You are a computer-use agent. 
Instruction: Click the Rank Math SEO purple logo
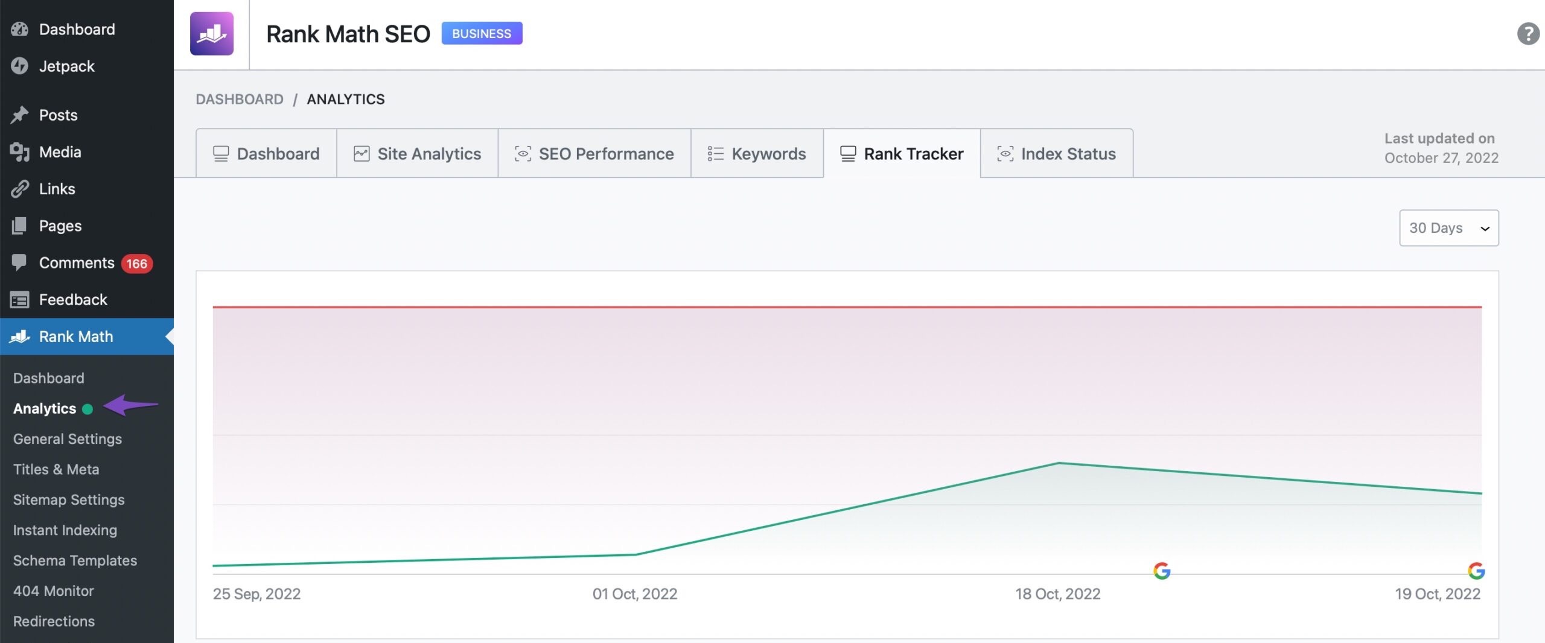click(211, 34)
